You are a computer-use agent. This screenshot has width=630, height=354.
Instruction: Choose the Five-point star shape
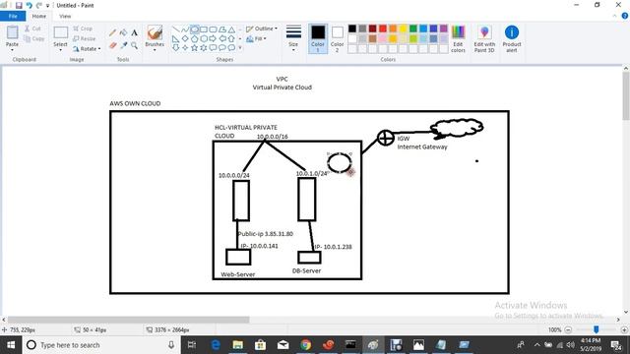(195, 48)
